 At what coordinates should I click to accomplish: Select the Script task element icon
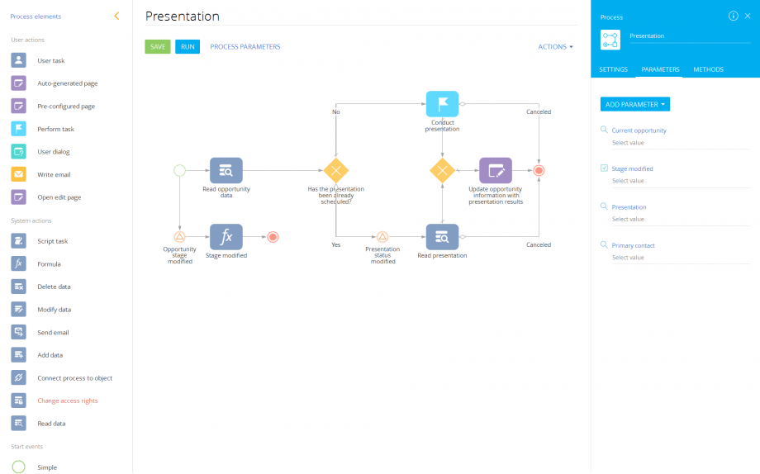[x=18, y=240]
